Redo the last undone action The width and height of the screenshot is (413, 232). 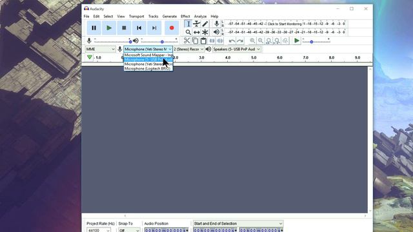click(x=240, y=41)
